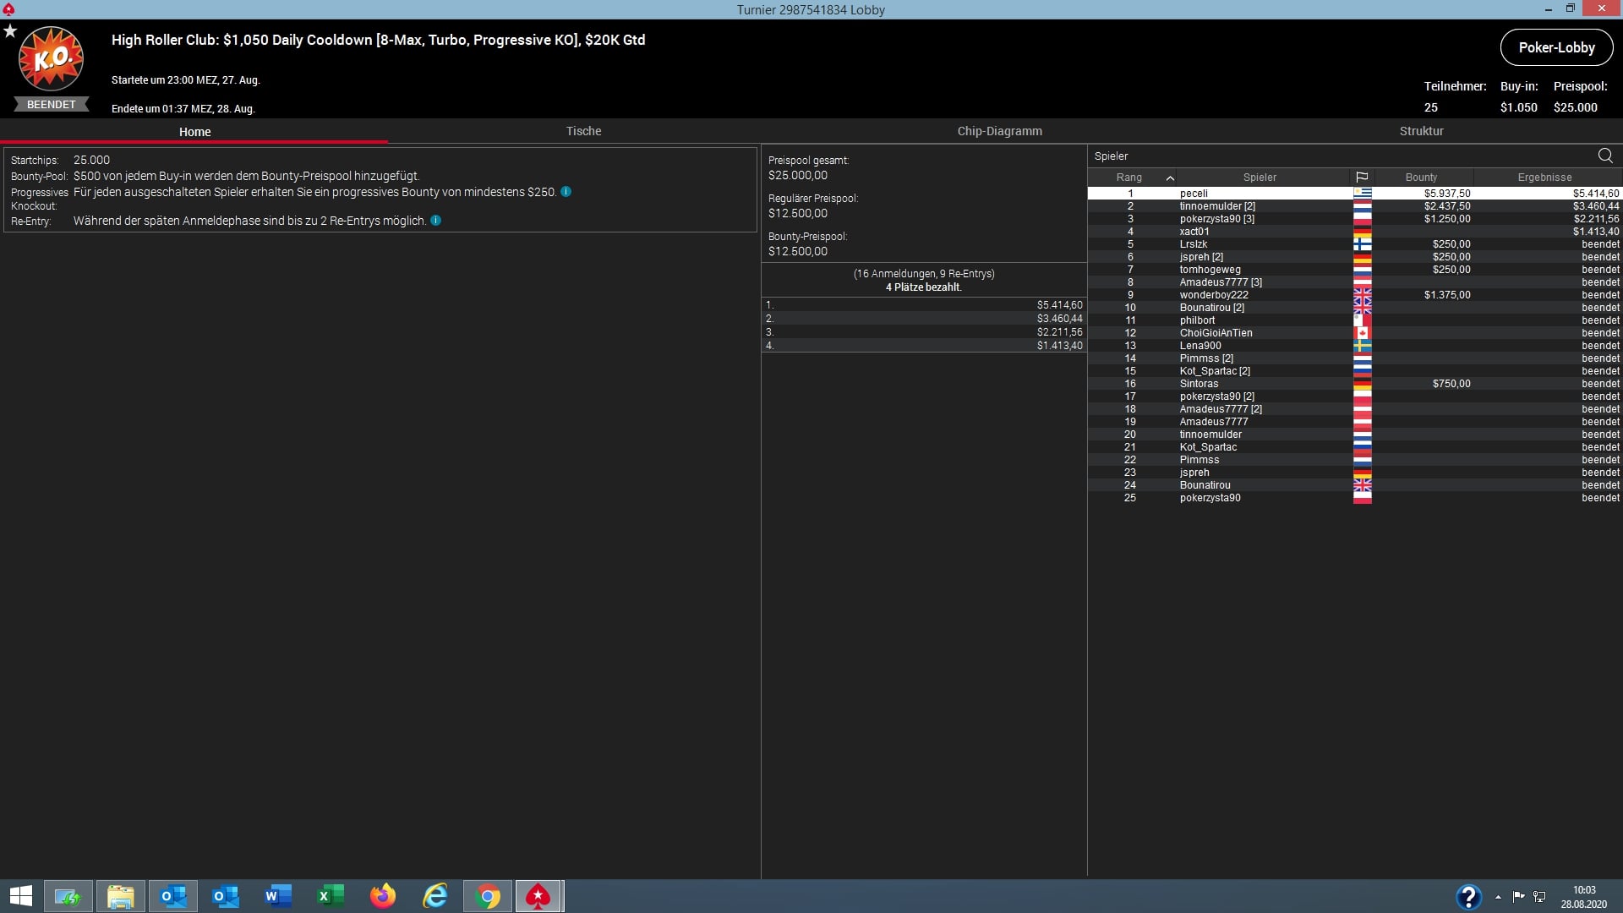
Task: Click the Re-Entry info icon
Action: (x=436, y=221)
